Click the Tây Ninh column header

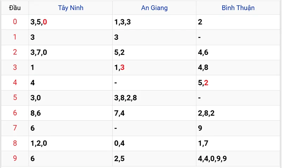pyautogui.click(x=70, y=8)
